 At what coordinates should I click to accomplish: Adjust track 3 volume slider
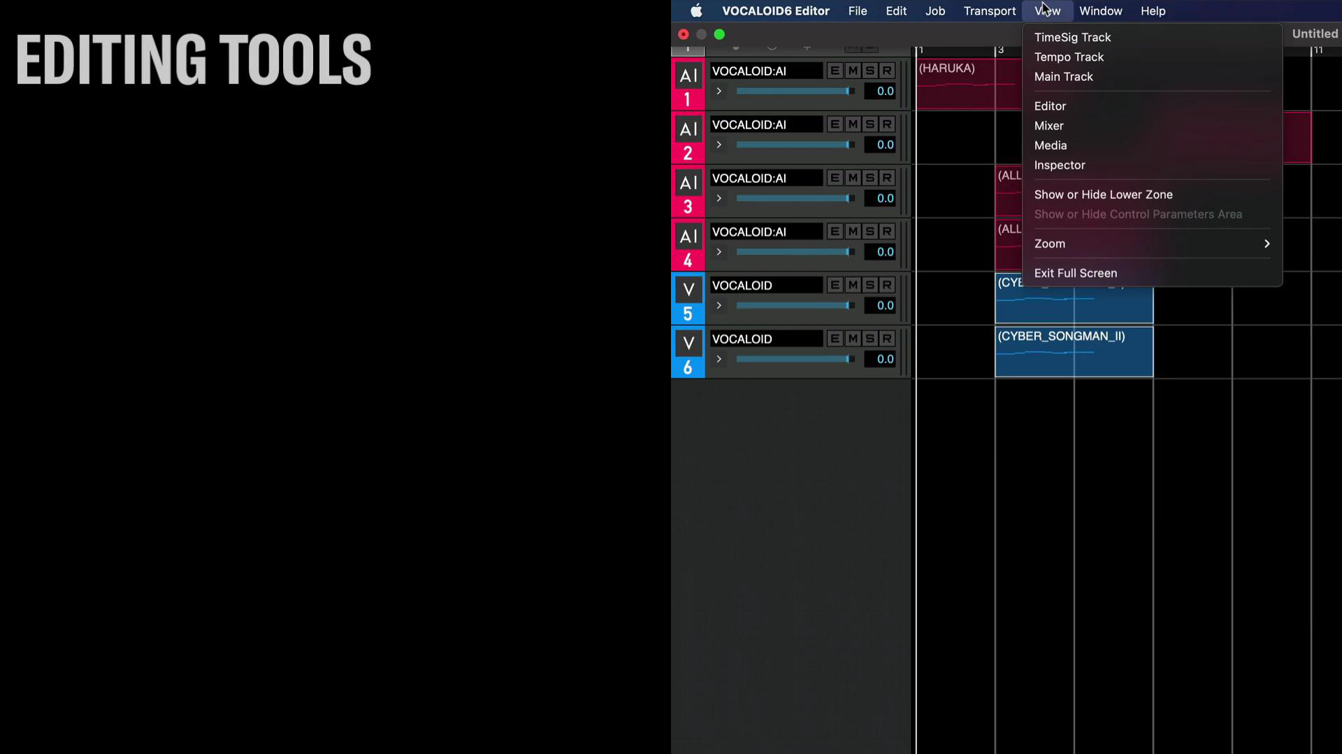795,198
